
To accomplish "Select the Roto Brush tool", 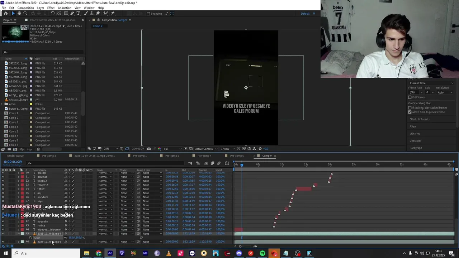I will [x=105, y=13].
